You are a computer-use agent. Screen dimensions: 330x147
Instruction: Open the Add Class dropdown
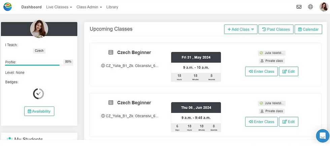(241, 29)
